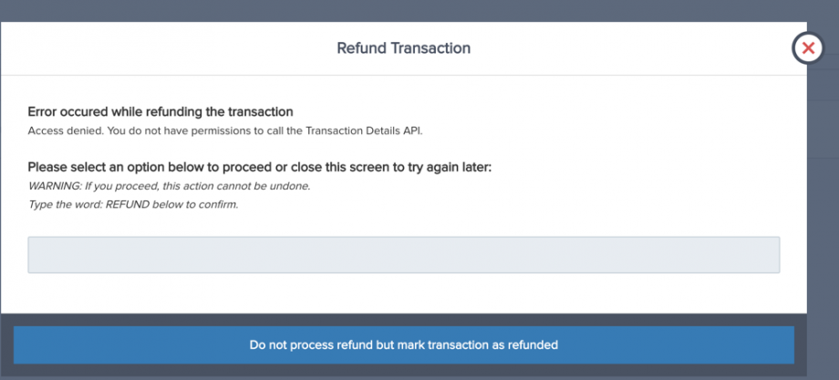Click the word "Error" in the heading
The image size is (839, 380).
tap(44, 112)
